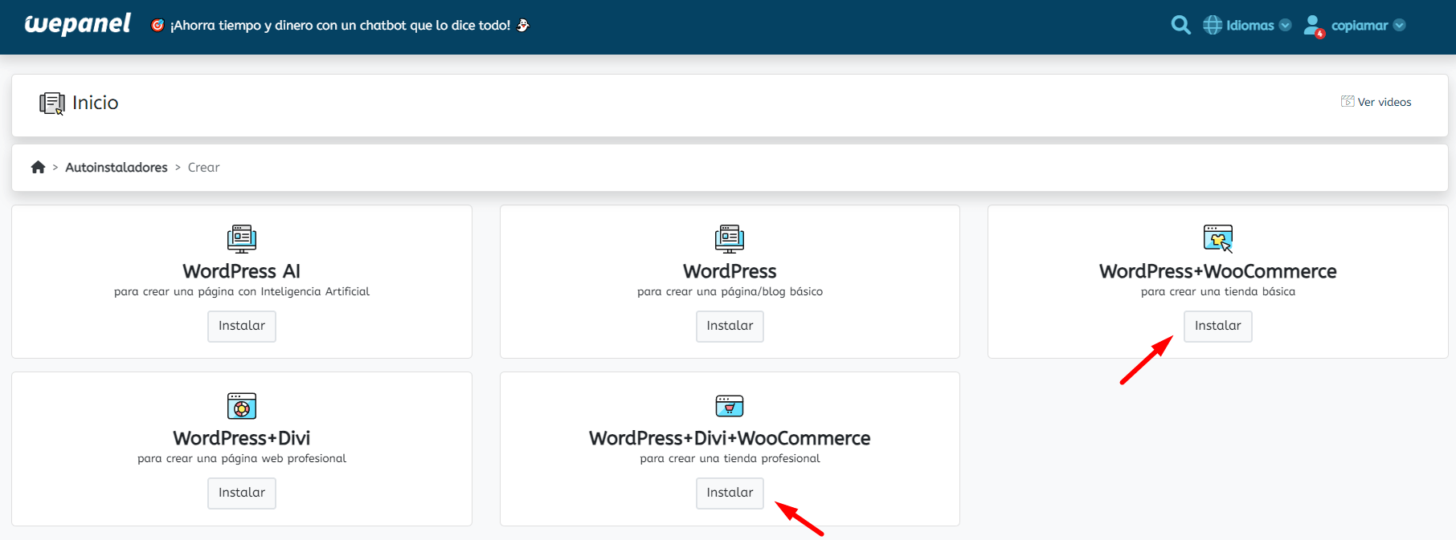The height and width of the screenshot is (540, 1456).
Task: Click the Crear breadcrumb text
Action: (203, 168)
